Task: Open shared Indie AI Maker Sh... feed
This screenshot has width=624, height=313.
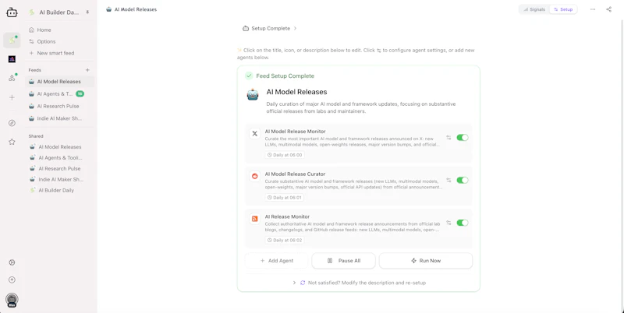Action: click(x=60, y=180)
